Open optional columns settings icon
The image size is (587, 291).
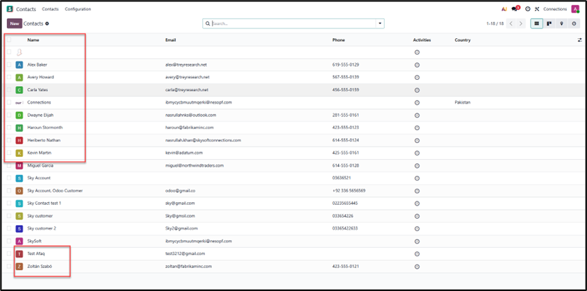pos(580,40)
